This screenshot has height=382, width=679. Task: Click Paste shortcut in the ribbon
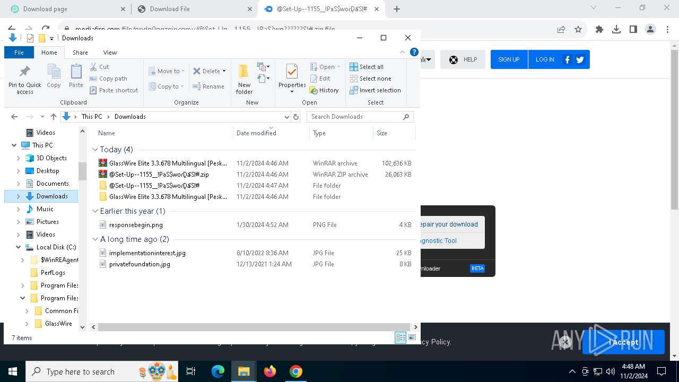point(114,90)
